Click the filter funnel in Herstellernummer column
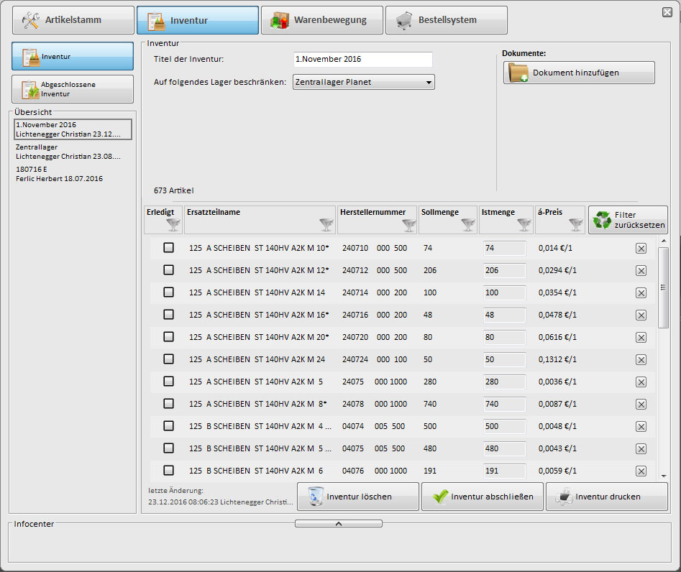The image size is (681, 572). (408, 225)
